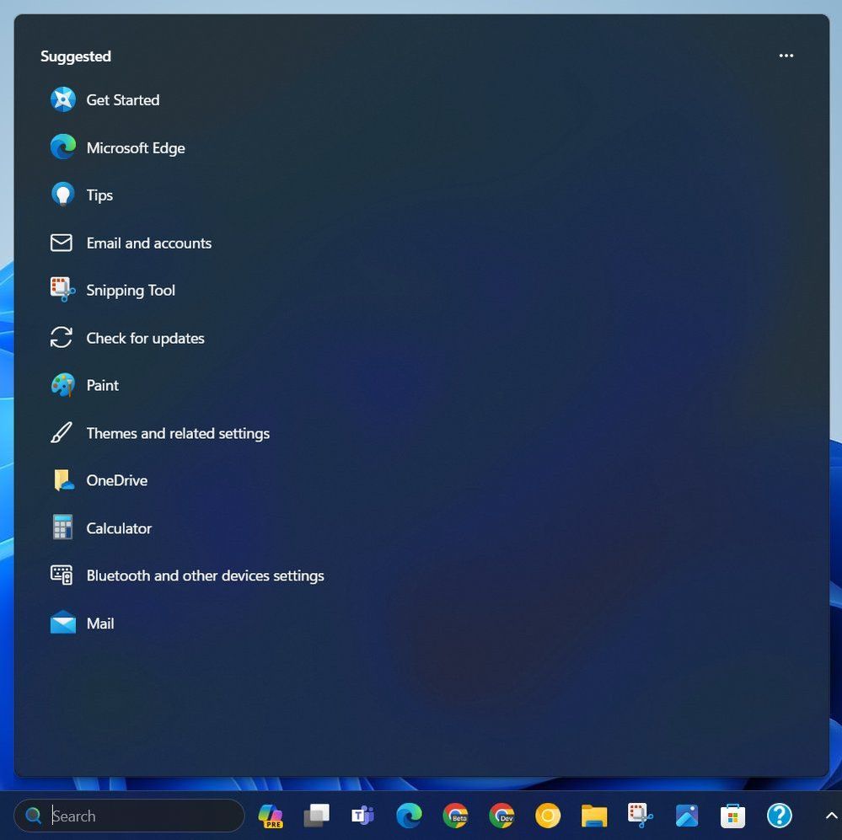The height and width of the screenshot is (840, 842).
Task: Open the Tips lightbulb app
Action: coord(82,195)
